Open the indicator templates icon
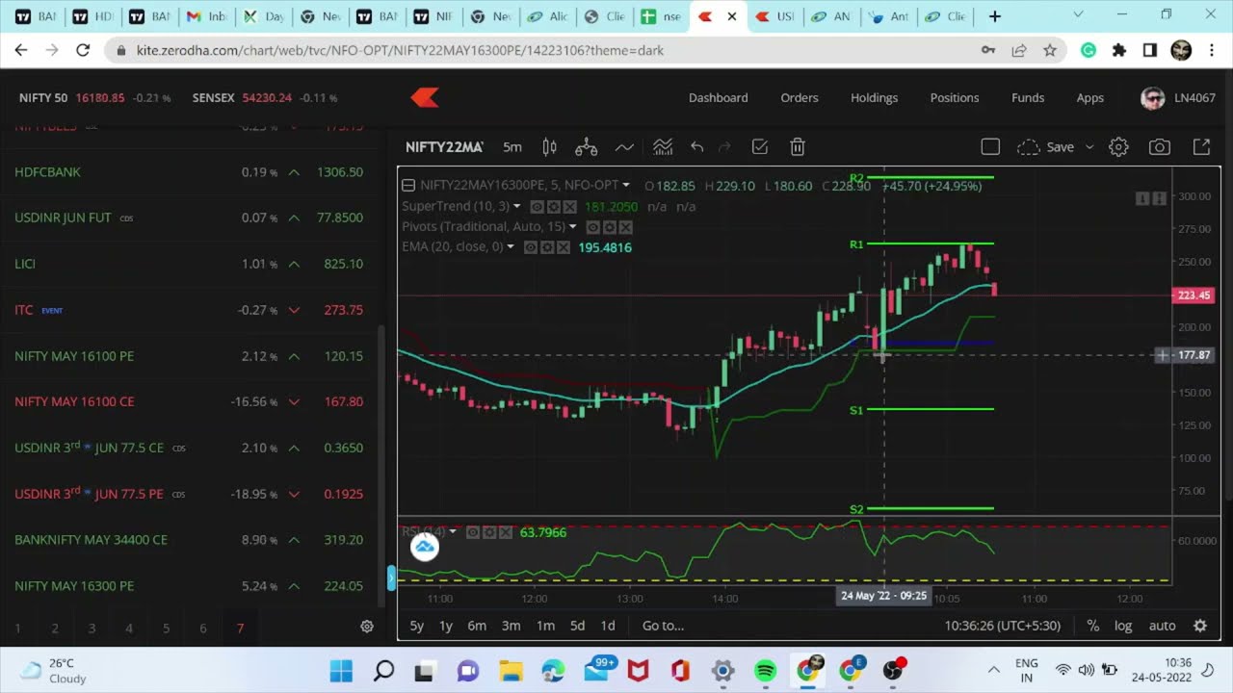 [663, 147]
